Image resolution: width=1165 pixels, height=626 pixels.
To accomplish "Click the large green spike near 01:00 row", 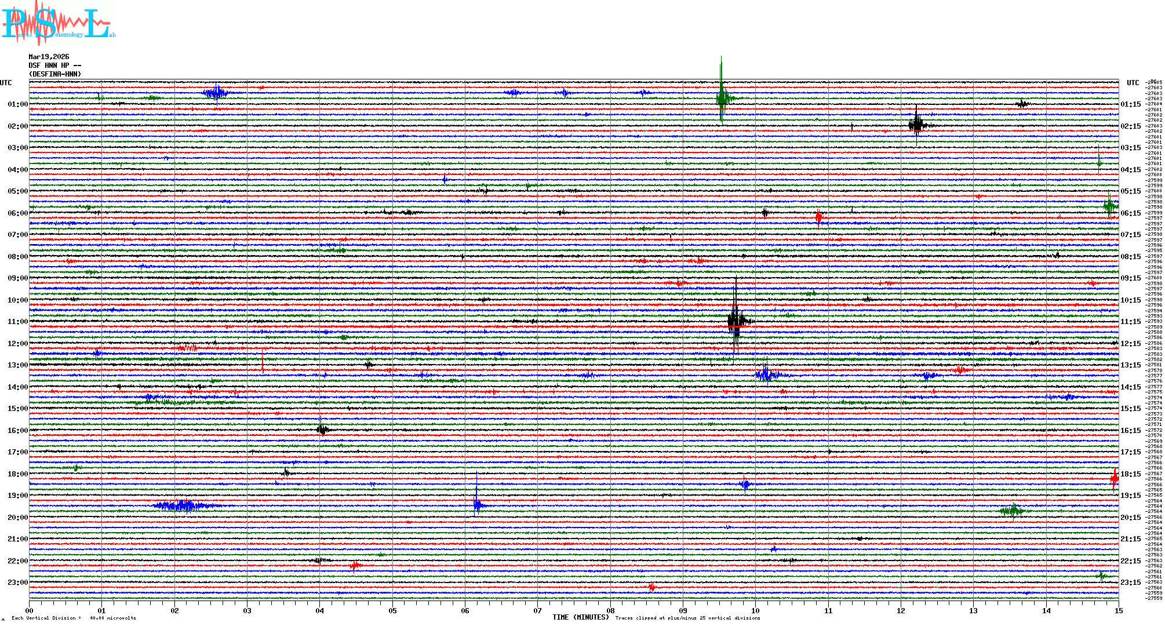I will tap(722, 97).
